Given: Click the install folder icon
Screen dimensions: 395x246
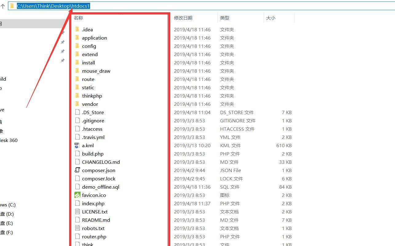Looking at the screenshot, I should (x=77, y=63).
